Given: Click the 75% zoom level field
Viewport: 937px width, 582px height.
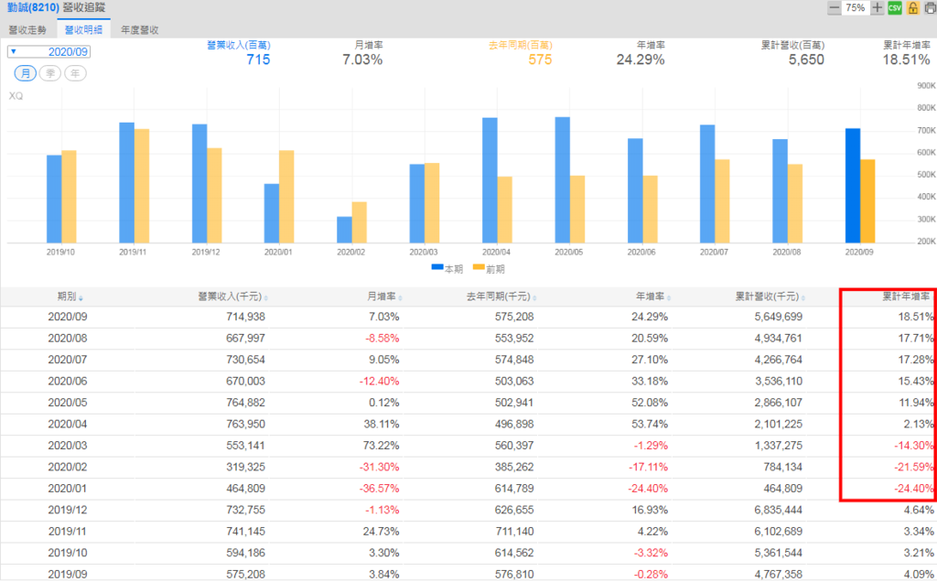Looking at the screenshot, I should [x=856, y=7].
